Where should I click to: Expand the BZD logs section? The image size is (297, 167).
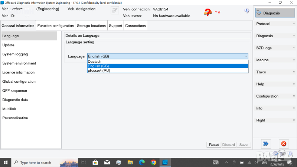pyautogui.click(x=275, y=48)
